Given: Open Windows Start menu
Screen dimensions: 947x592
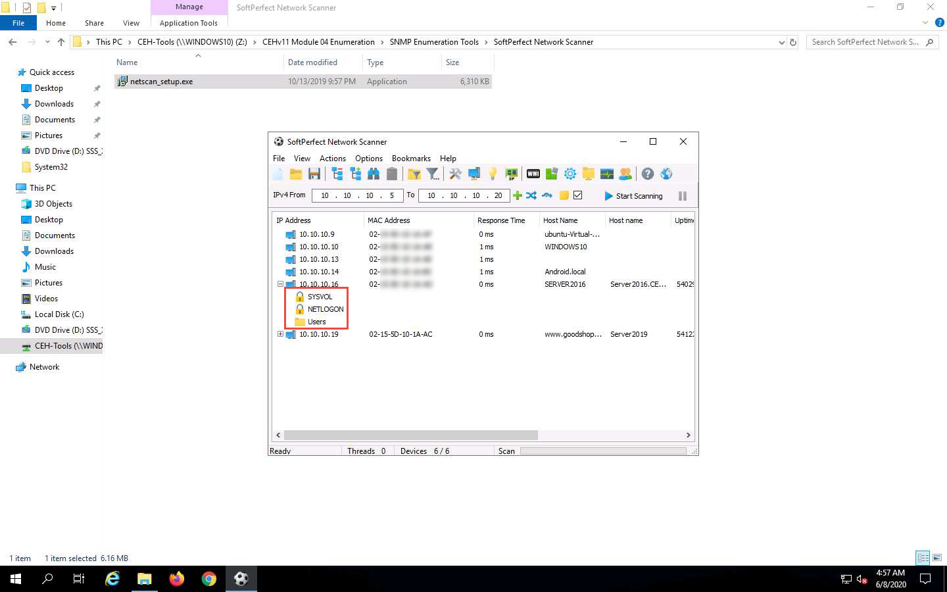Looking at the screenshot, I should [x=16, y=579].
